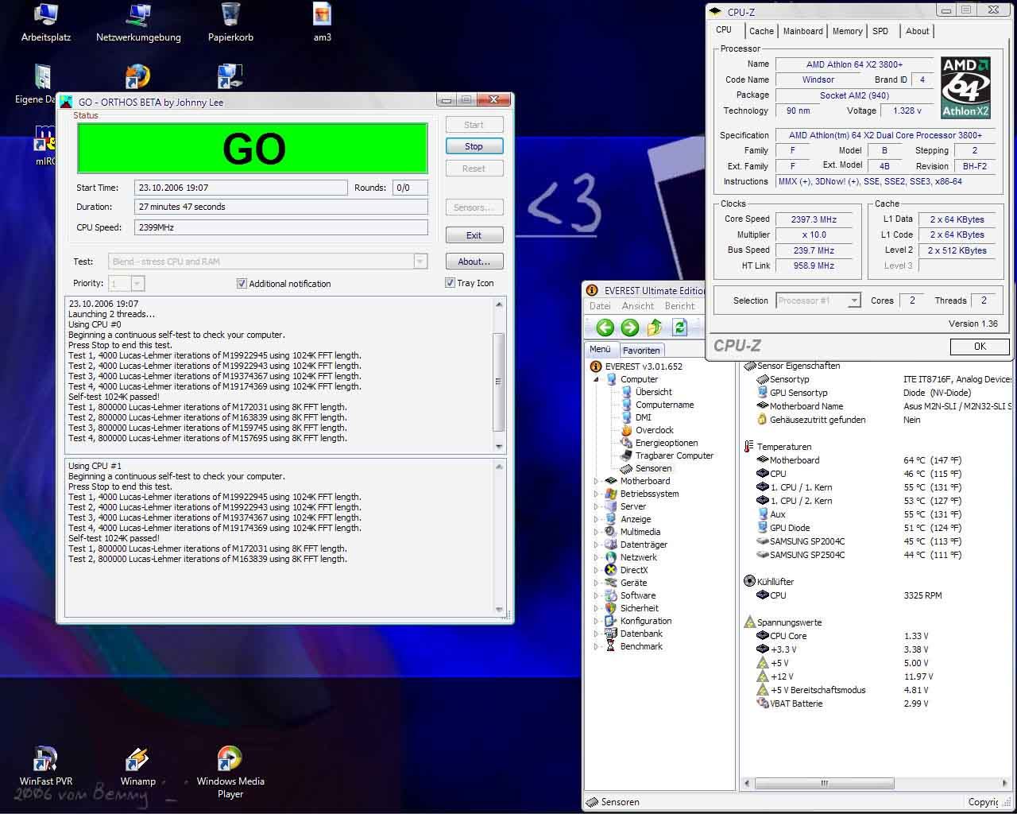Click the AMD Athlon 64 X2 logo in CPU-Z

pyautogui.click(x=965, y=87)
